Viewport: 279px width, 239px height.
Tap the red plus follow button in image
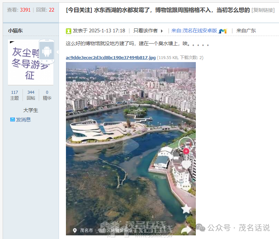click(186, 151)
